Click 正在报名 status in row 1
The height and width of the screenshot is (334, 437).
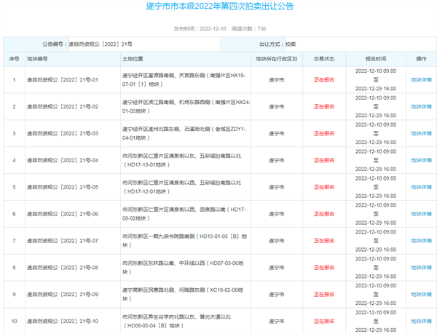coord(324,80)
